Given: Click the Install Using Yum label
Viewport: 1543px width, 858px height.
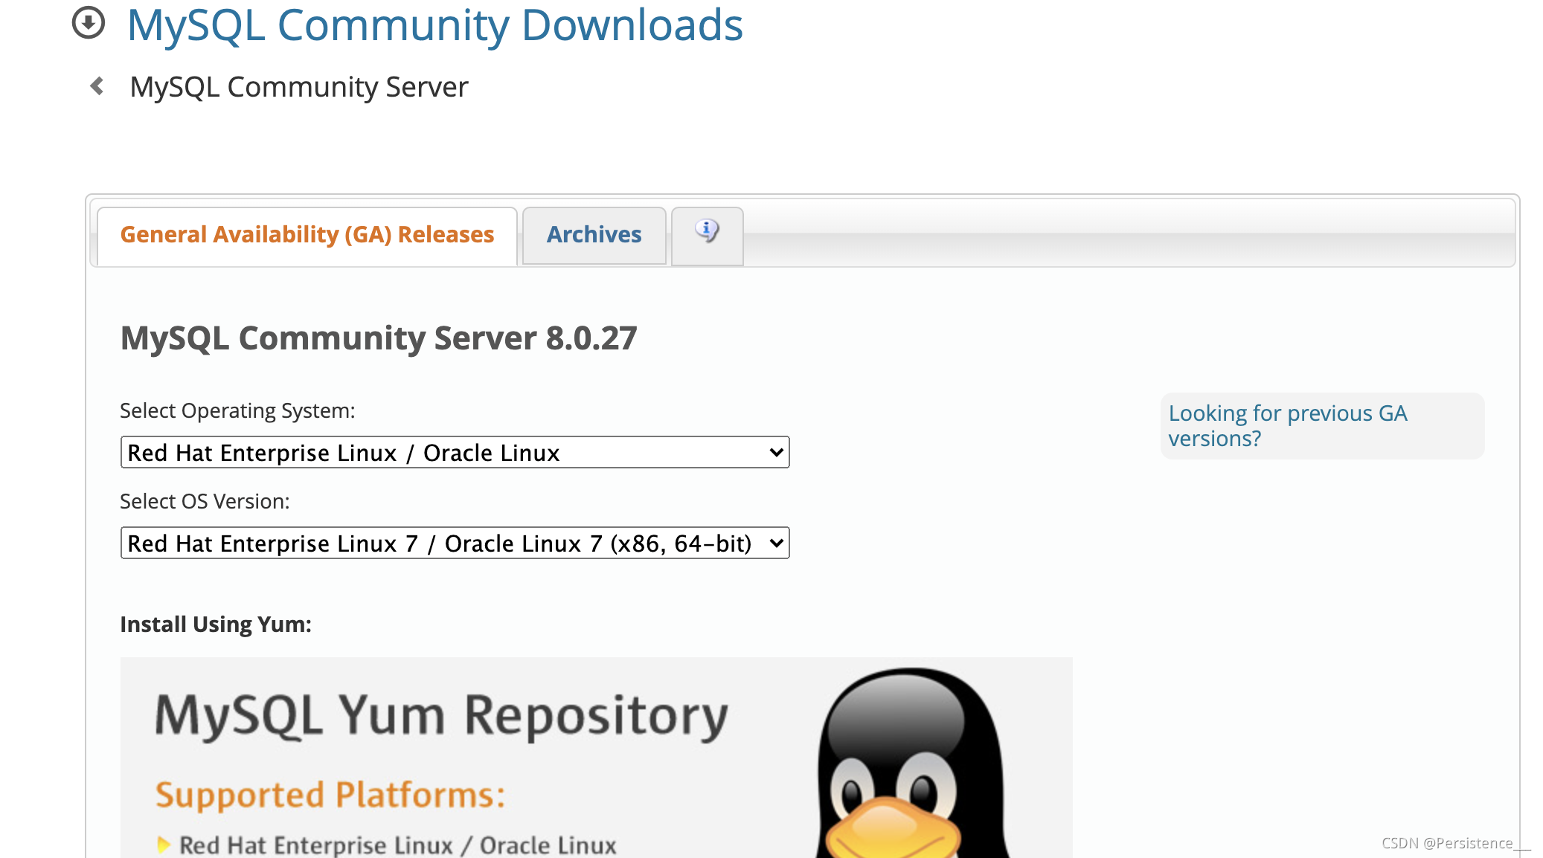Looking at the screenshot, I should coord(216,624).
